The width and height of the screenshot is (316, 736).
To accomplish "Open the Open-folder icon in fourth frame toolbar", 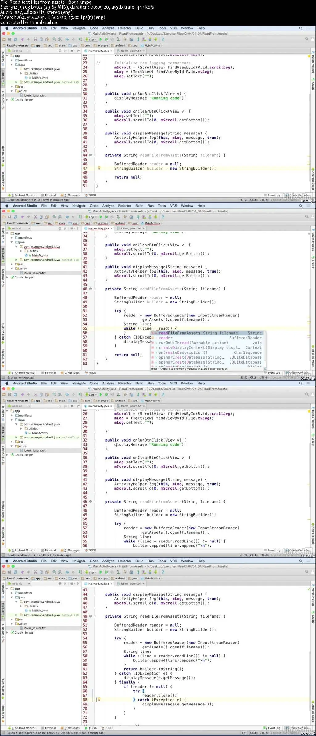I will click(4, 572).
